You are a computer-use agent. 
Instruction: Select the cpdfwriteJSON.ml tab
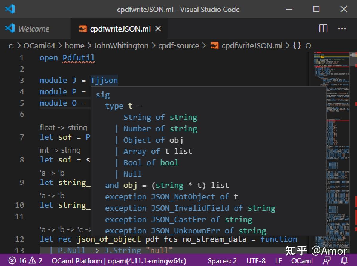119,29
